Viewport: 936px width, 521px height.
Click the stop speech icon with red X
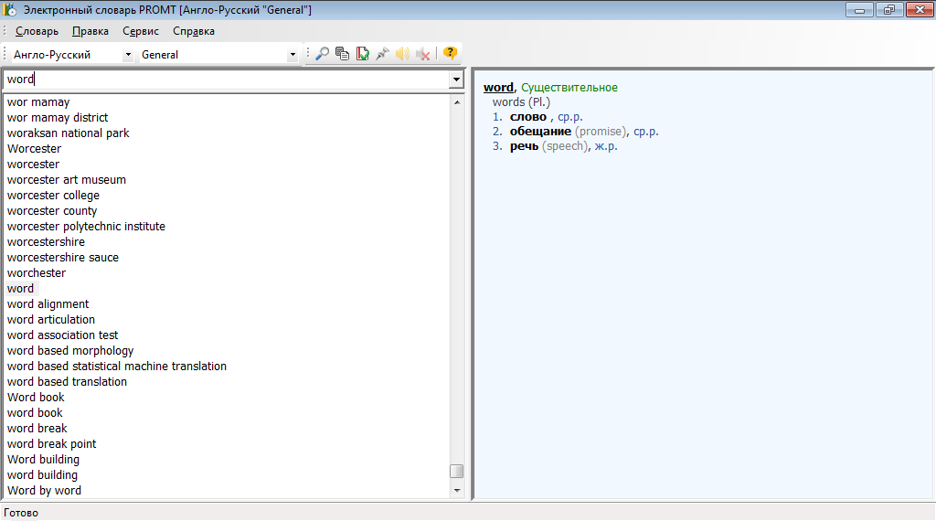click(422, 54)
